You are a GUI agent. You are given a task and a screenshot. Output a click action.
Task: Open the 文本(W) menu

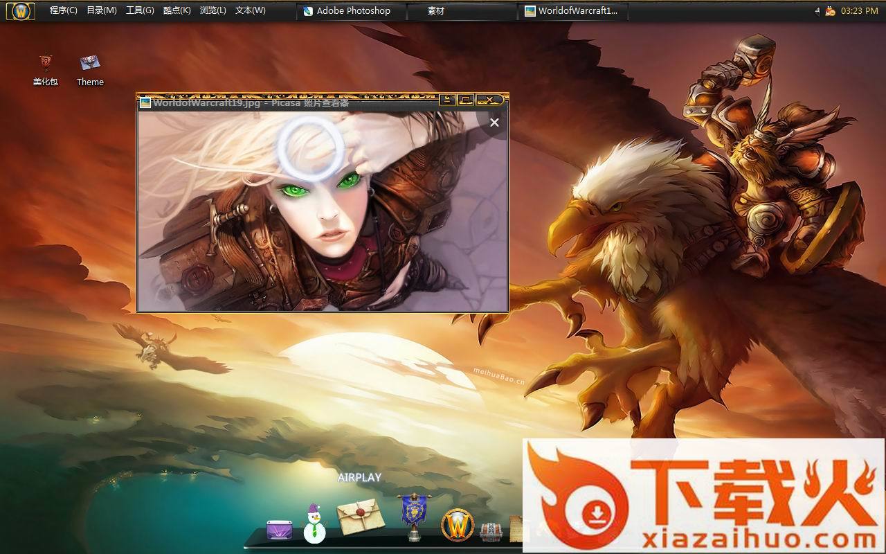(251, 10)
